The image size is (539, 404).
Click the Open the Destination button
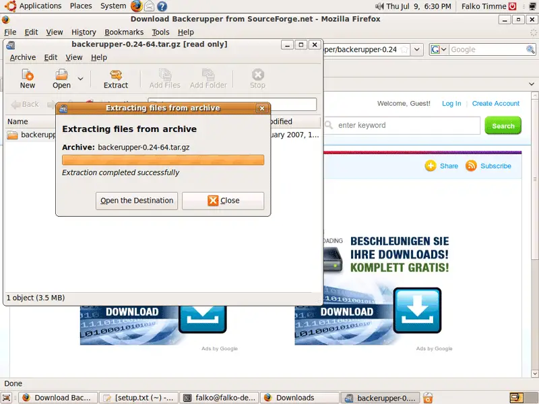(x=137, y=201)
